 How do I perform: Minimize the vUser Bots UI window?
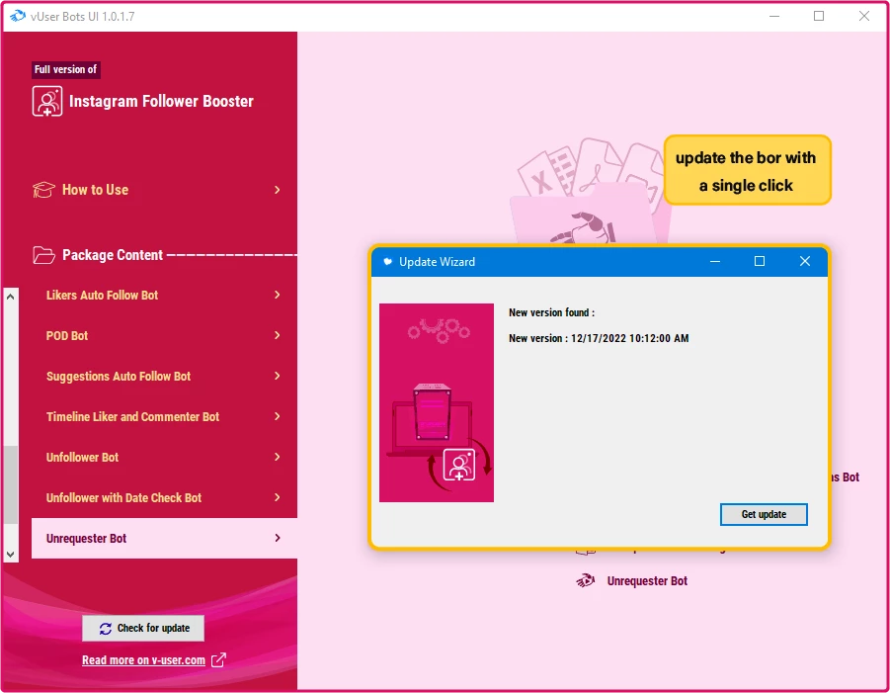tap(774, 16)
